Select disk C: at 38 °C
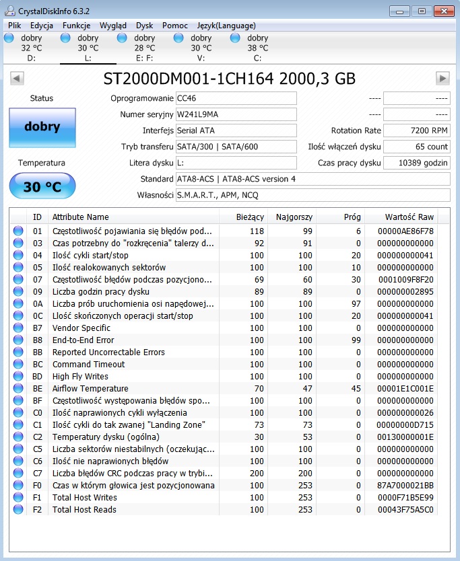This screenshot has height=561, width=460. [x=257, y=48]
